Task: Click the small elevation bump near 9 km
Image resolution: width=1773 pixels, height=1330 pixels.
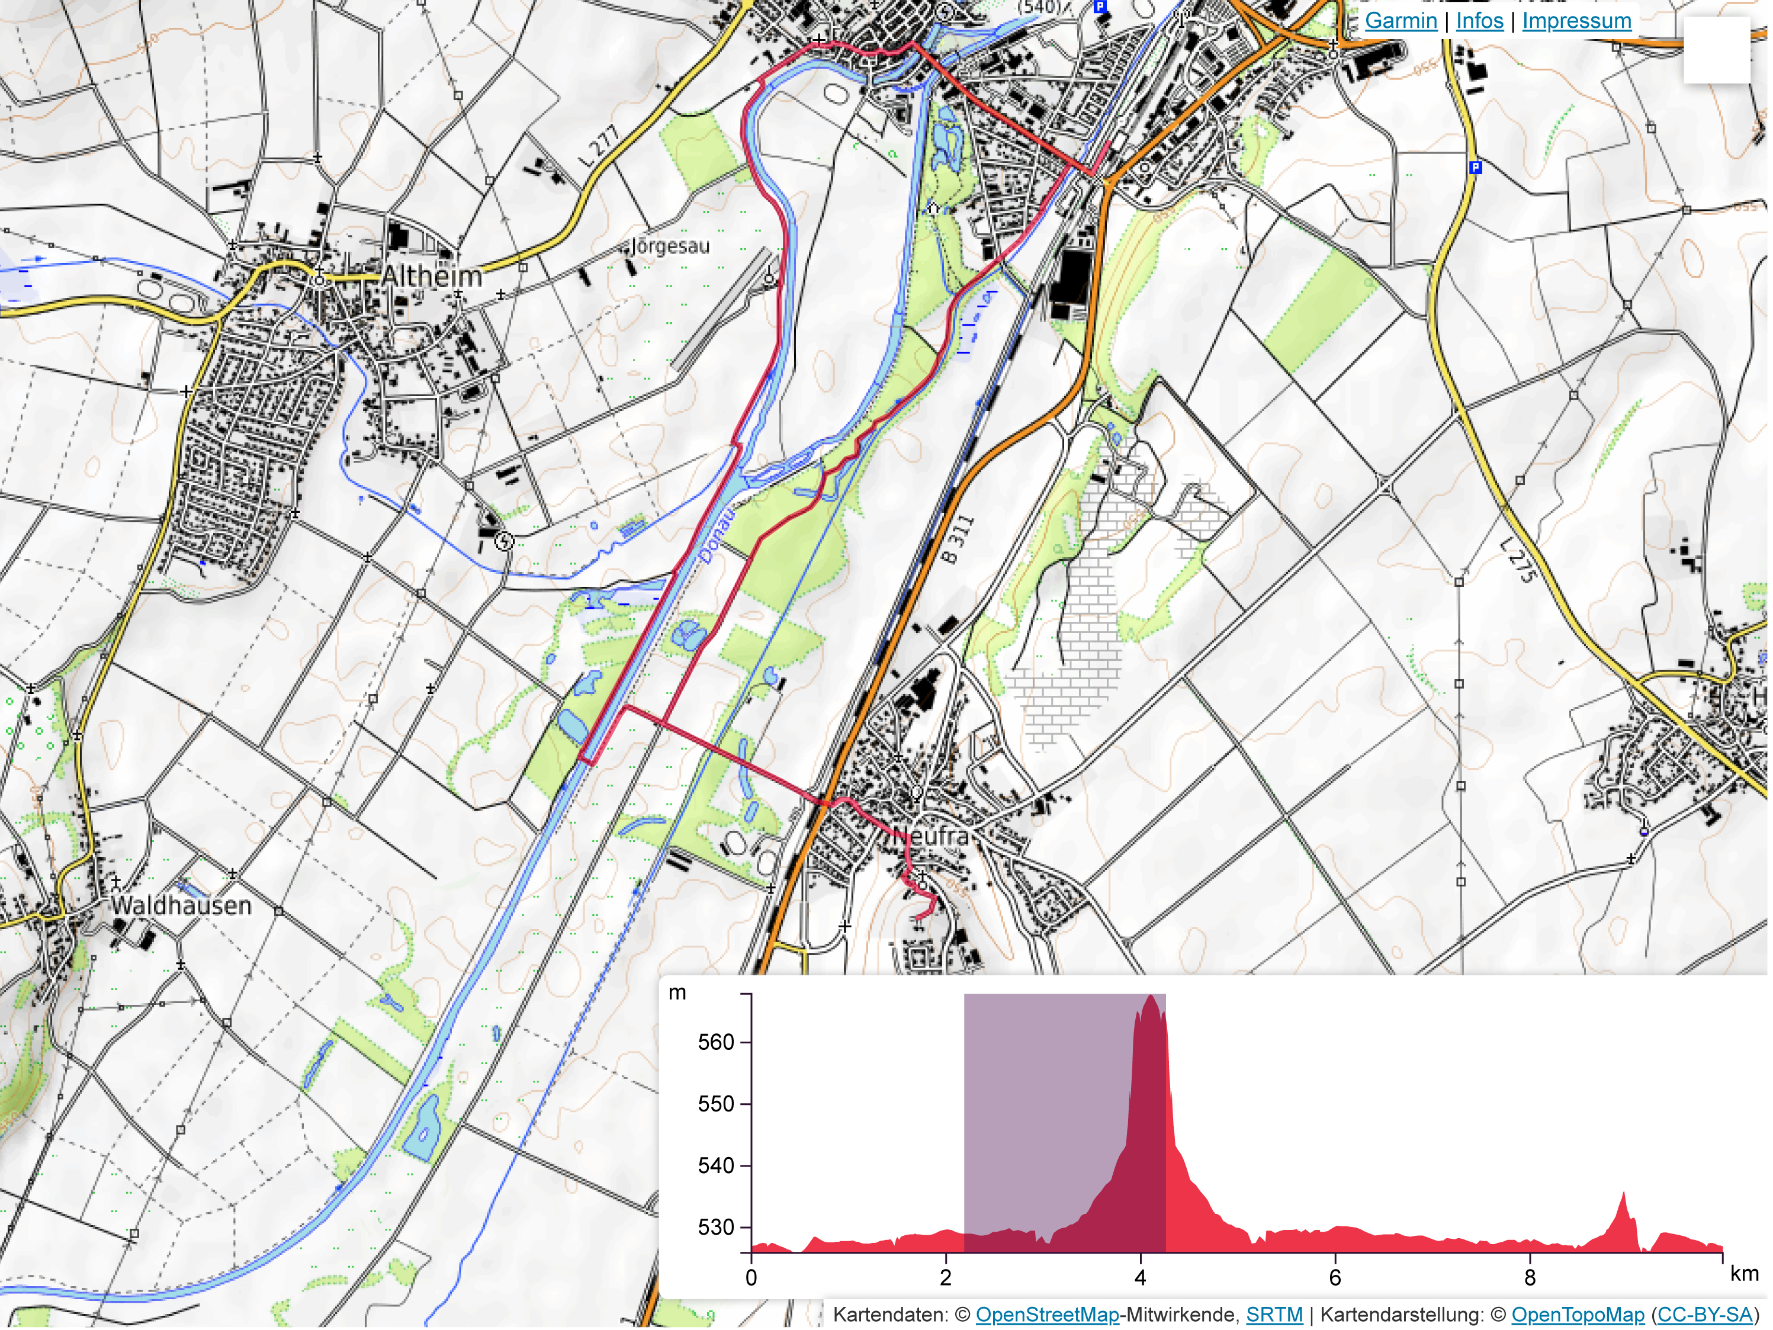Action: coord(1623,1203)
